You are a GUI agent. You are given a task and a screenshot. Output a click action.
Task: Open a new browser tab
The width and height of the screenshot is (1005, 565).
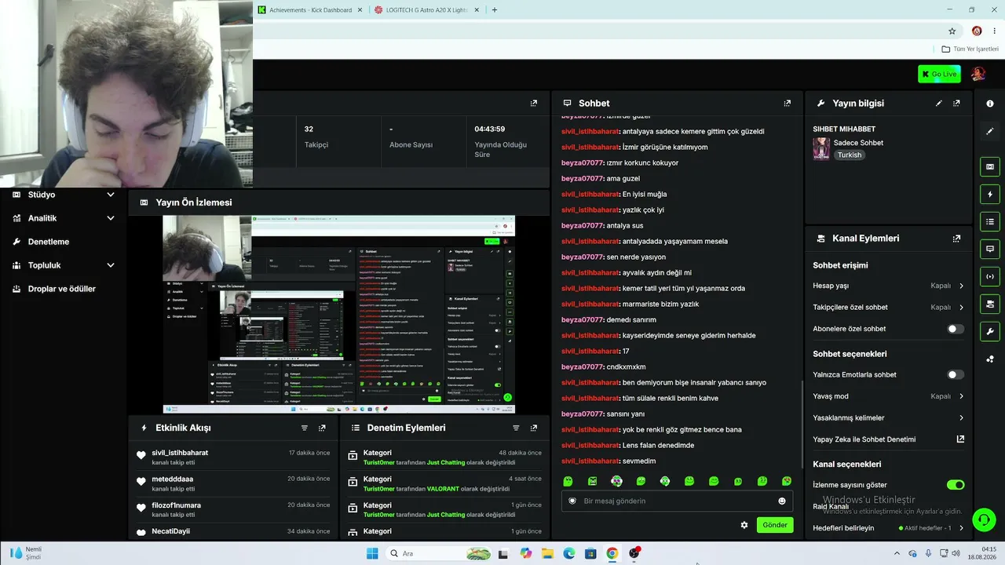click(x=494, y=10)
